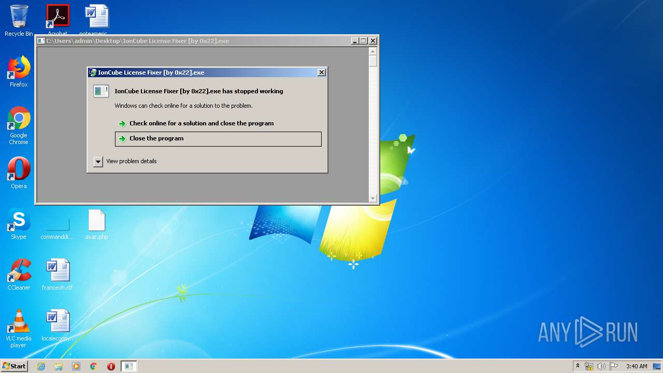Click the volume speaker tray icon
The height and width of the screenshot is (373, 663).
601,366
